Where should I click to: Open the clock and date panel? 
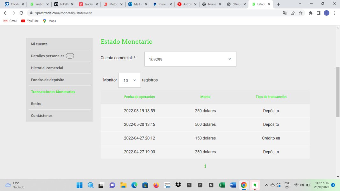click(x=322, y=185)
